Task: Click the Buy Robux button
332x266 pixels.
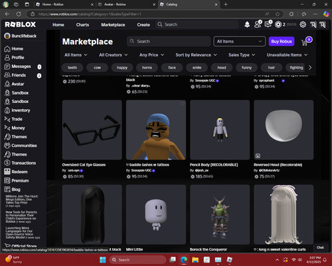Action: [282, 41]
